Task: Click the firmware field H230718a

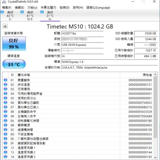Action: (x=82, y=34)
